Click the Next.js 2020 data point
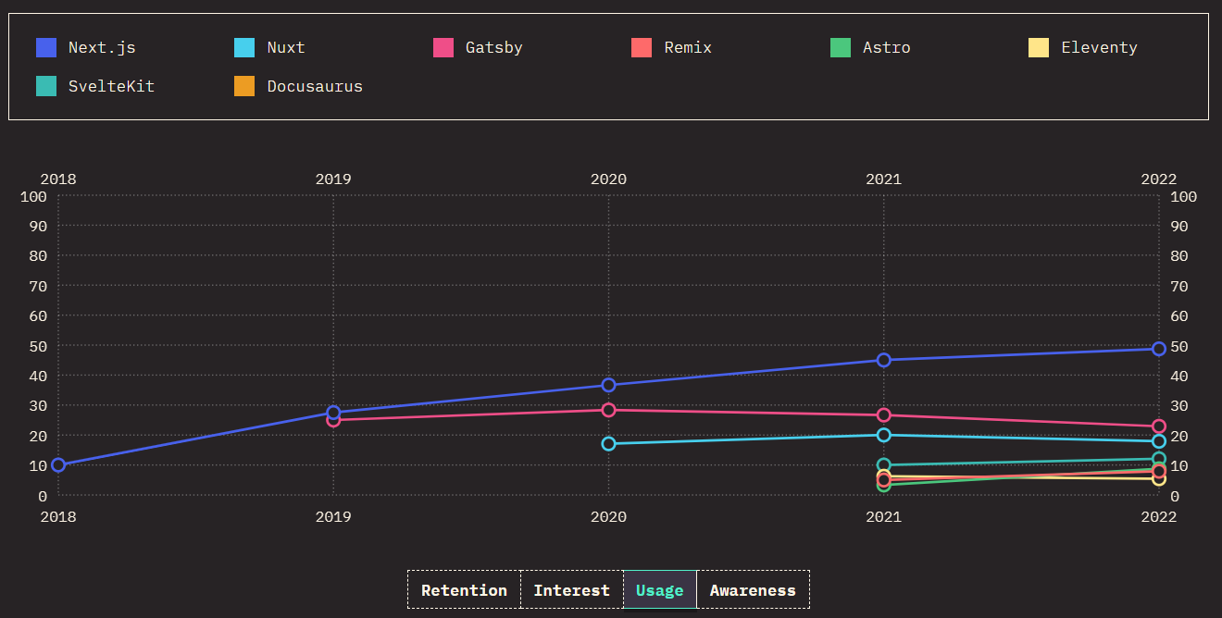The height and width of the screenshot is (618, 1222). pyautogui.click(x=608, y=385)
